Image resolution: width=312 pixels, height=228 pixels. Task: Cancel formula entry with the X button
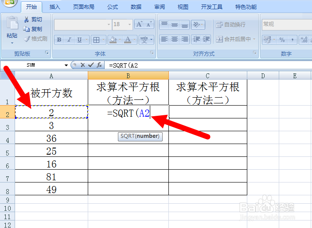tap(83, 65)
